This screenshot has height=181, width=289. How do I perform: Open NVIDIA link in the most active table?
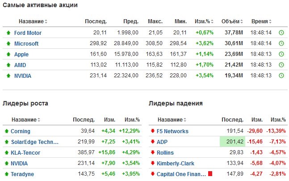coord(23,76)
